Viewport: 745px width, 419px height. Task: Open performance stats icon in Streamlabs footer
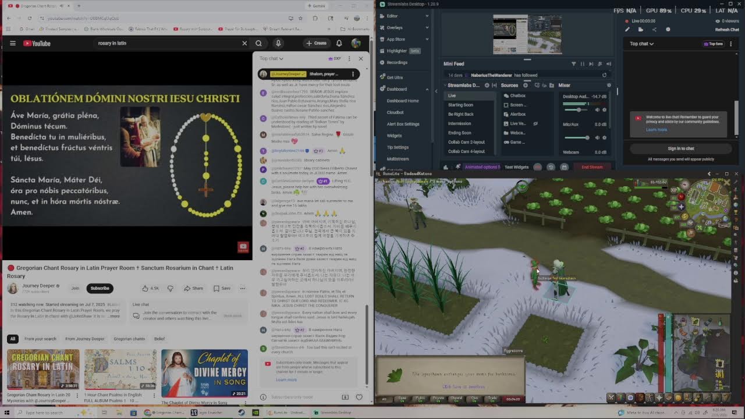tap(446, 167)
